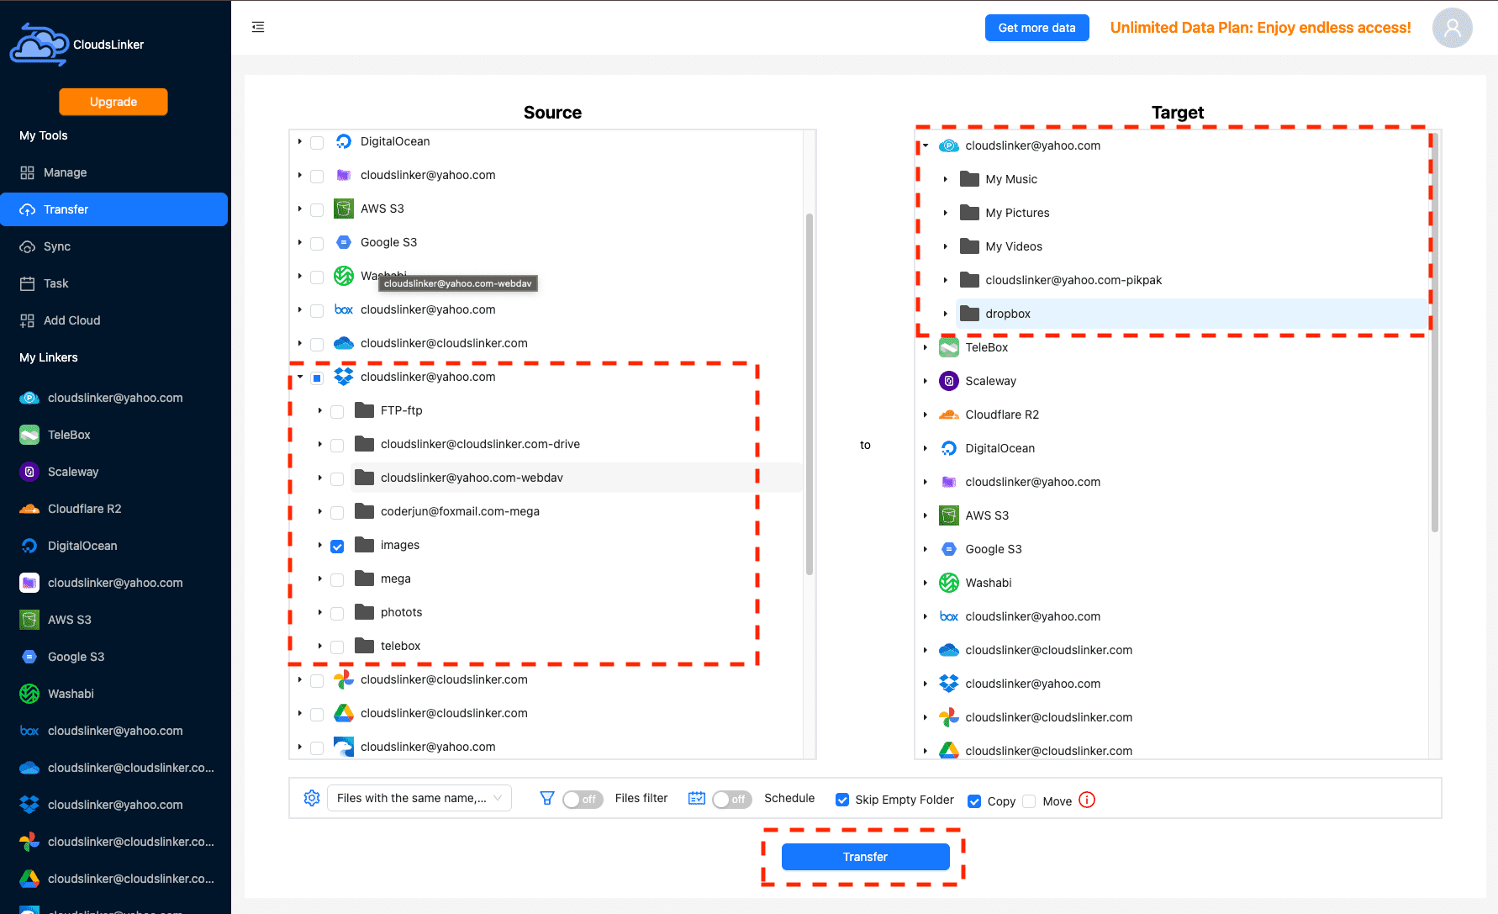This screenshot has height=914, width=1498.
Task: Select My Pictures folder in Target
Action: click(x=1017, y=213)
